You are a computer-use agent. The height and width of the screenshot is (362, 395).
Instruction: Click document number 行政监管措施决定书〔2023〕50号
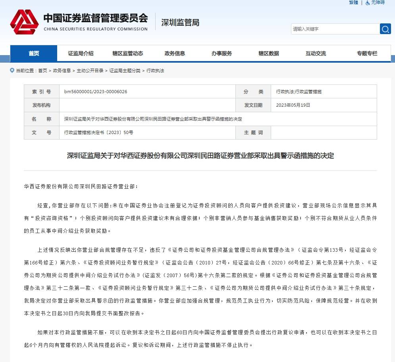[x=98, y=132]
